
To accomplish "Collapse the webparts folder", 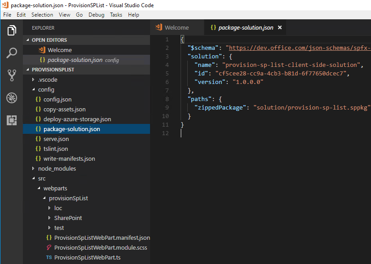I will [x=39, y=188].
